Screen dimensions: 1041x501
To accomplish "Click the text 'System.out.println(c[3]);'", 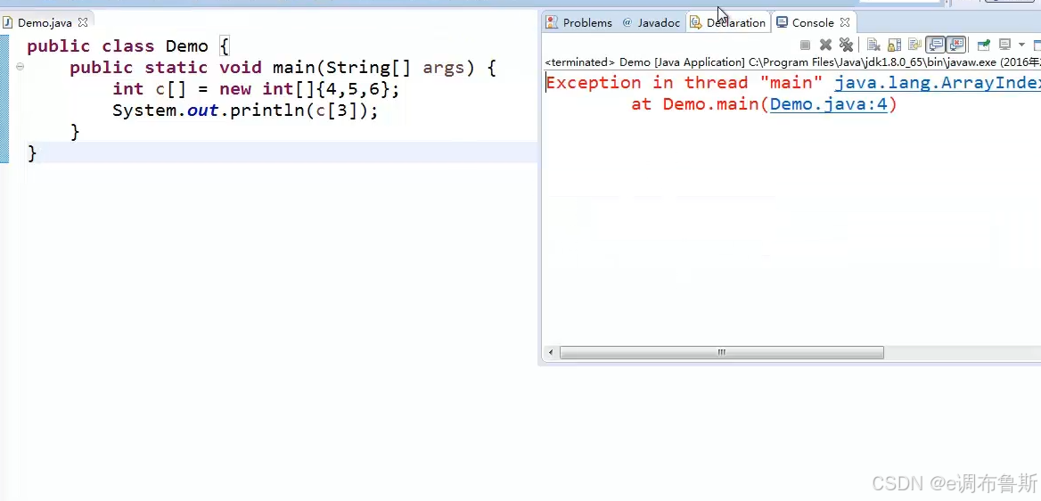I will tap(245, 111).
